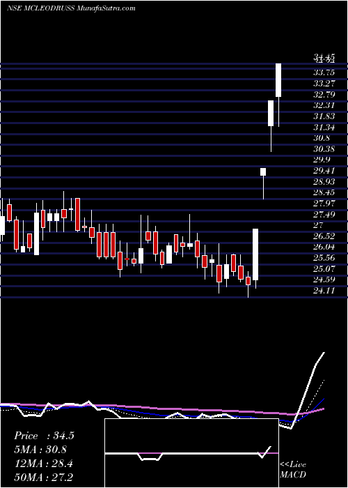Click the 32.79 price axis label
348x488 pixels.
324,94
